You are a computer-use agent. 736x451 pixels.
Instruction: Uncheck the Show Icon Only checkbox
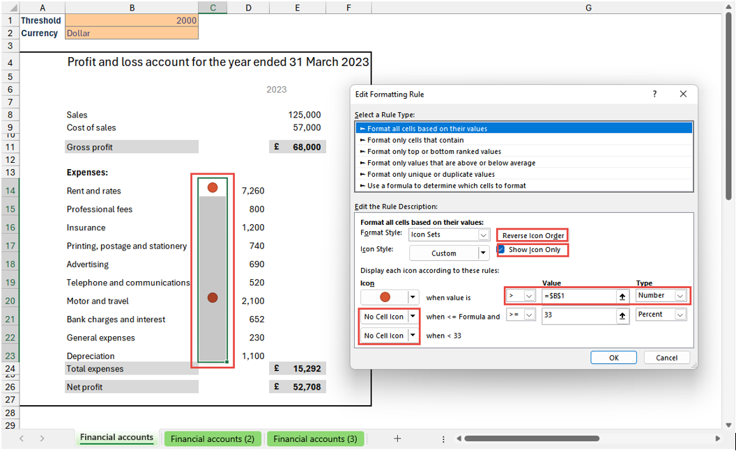[x=500, y=249]
